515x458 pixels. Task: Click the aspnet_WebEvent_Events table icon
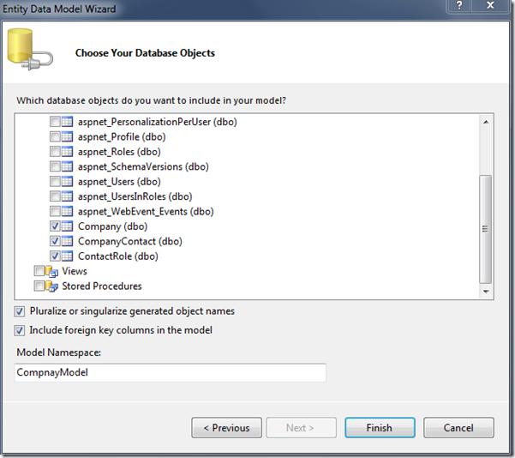coord(68,211)
